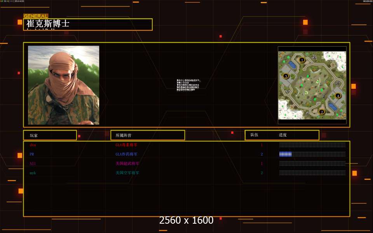Select player myk in the list
Viewport: 373px width, 233px height.
33,173
